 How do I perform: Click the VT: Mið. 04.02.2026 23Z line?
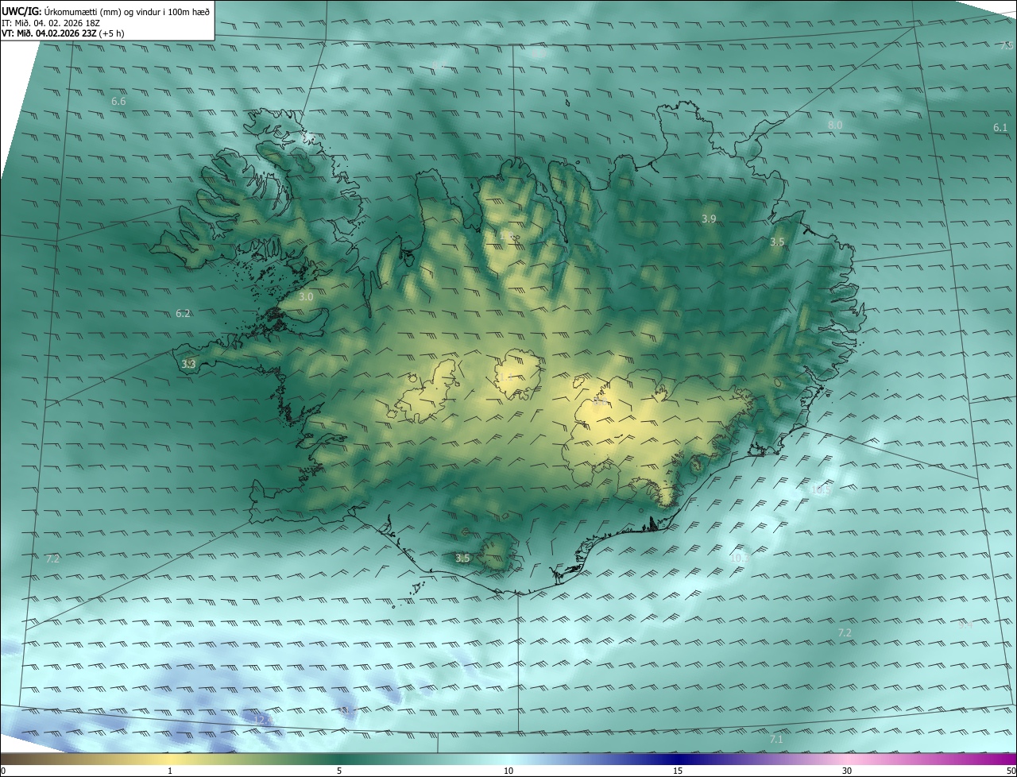coord(63,33)
